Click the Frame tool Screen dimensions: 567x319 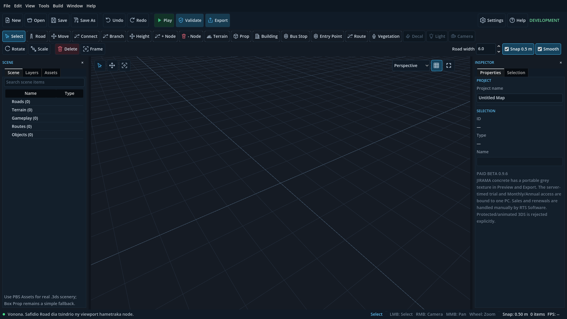[x=93, y=49]
